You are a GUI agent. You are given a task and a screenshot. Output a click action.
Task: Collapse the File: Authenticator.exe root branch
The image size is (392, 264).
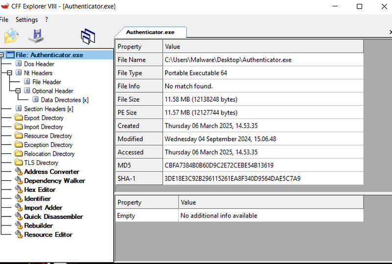coord(1,55)
